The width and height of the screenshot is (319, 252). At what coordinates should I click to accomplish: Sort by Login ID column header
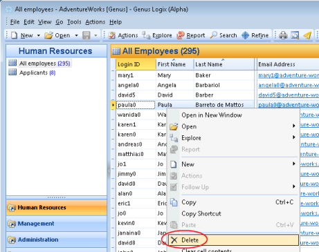pyautogui.click(x=136, y=64)
